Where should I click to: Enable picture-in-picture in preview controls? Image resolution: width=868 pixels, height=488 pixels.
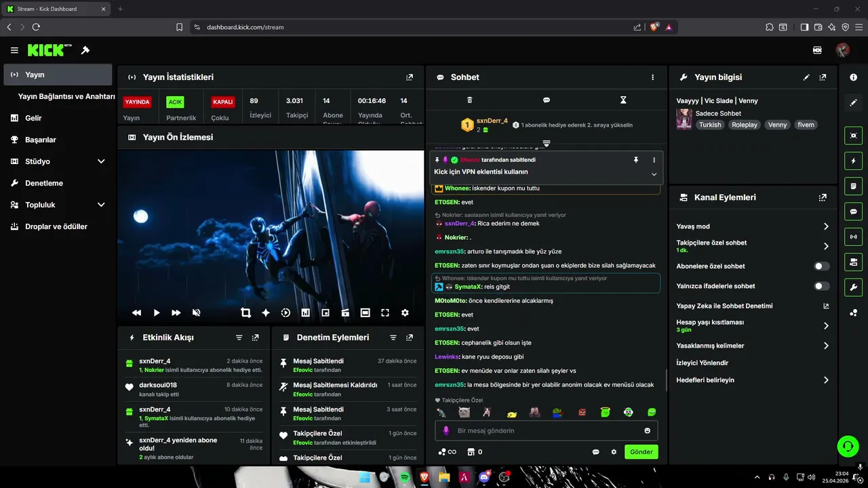pos(325,312)
